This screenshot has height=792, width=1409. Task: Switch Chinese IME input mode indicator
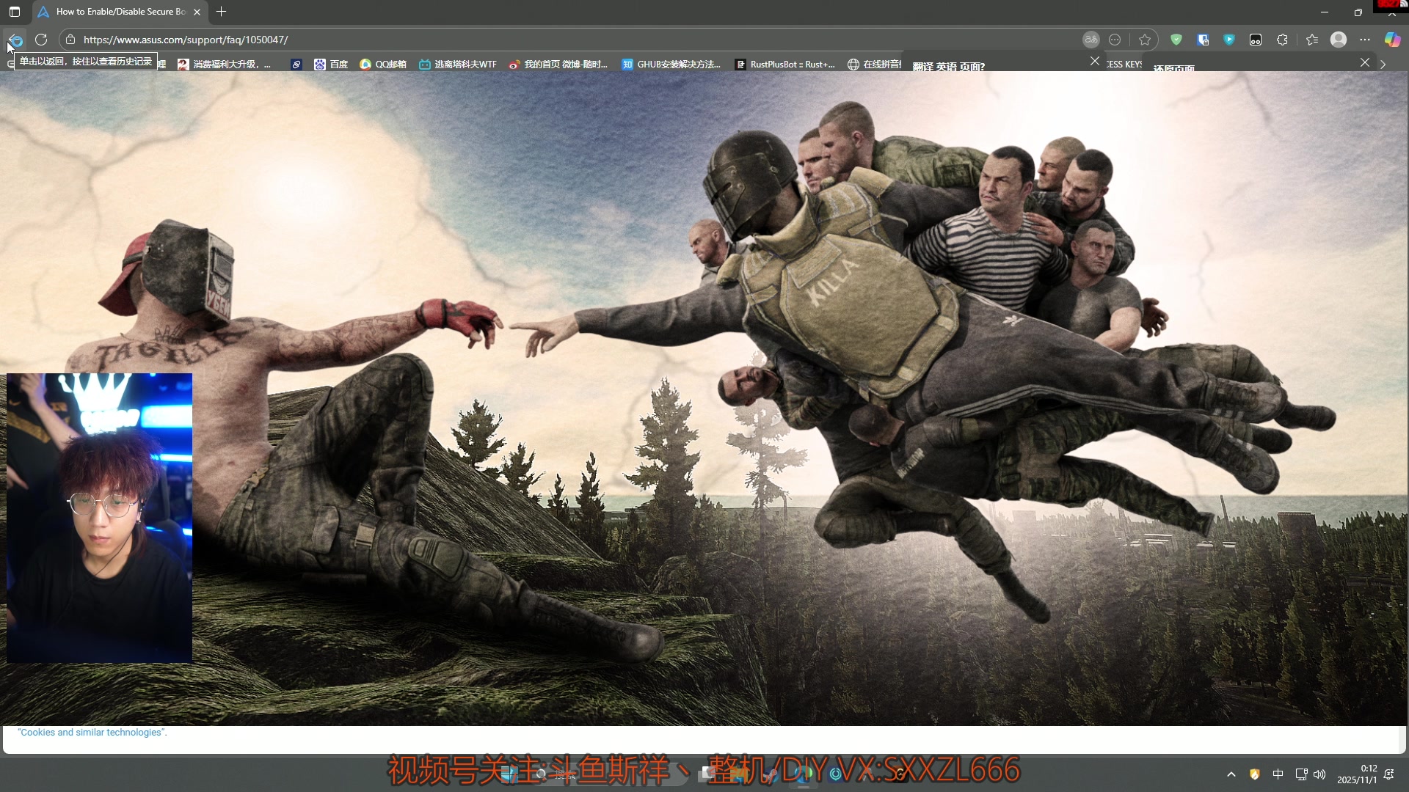coord(1278,774)
